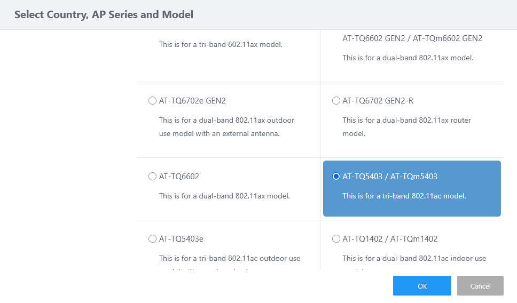The height and width of the screenshot is (303, 517).
Task: Click the dual-band 802.11ac indoor use description
Action: pos(414,258)
